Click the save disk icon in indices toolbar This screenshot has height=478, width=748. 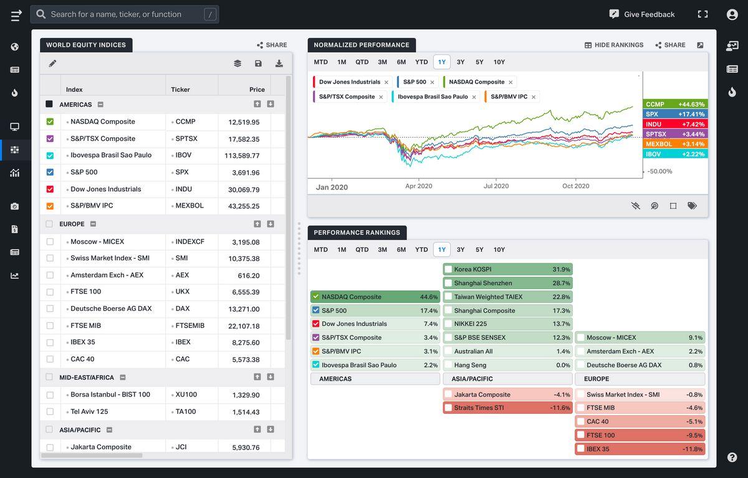click(258, 63)
